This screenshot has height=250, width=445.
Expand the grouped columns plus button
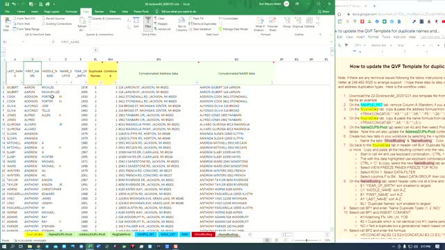96,50
